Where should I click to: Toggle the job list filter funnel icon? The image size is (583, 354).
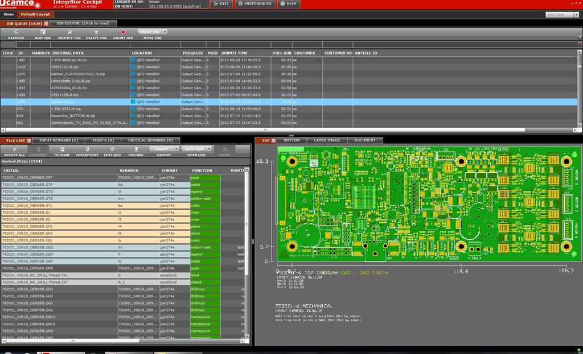pyautogui.click(x=579, y=38)
